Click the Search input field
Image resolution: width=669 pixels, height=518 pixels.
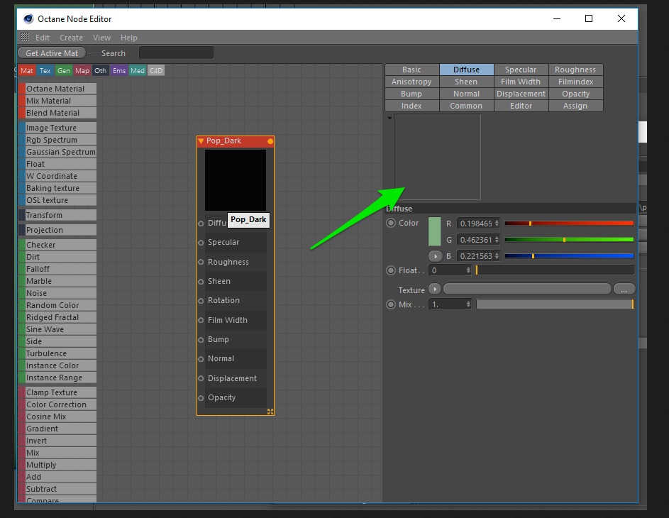click(176, 53)
